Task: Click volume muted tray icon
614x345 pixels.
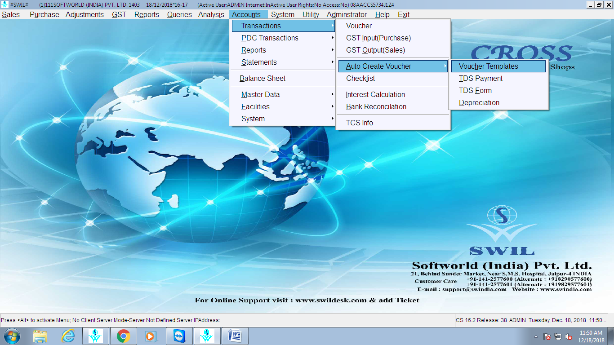Action: pyautogui.click(x=569, y=336)
